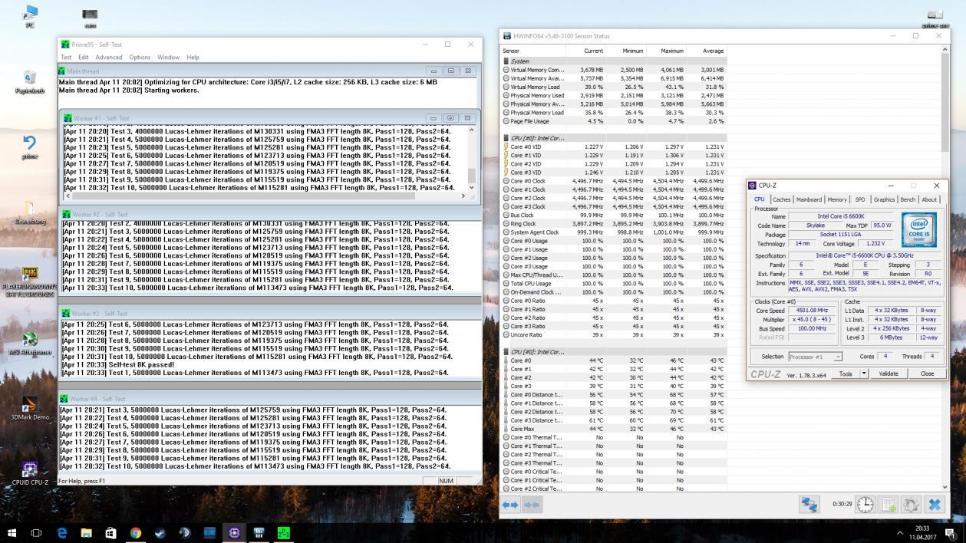966x543 pixels.
Task: Open Prime95 Edit menu
Action: click(x=83, y=58)
